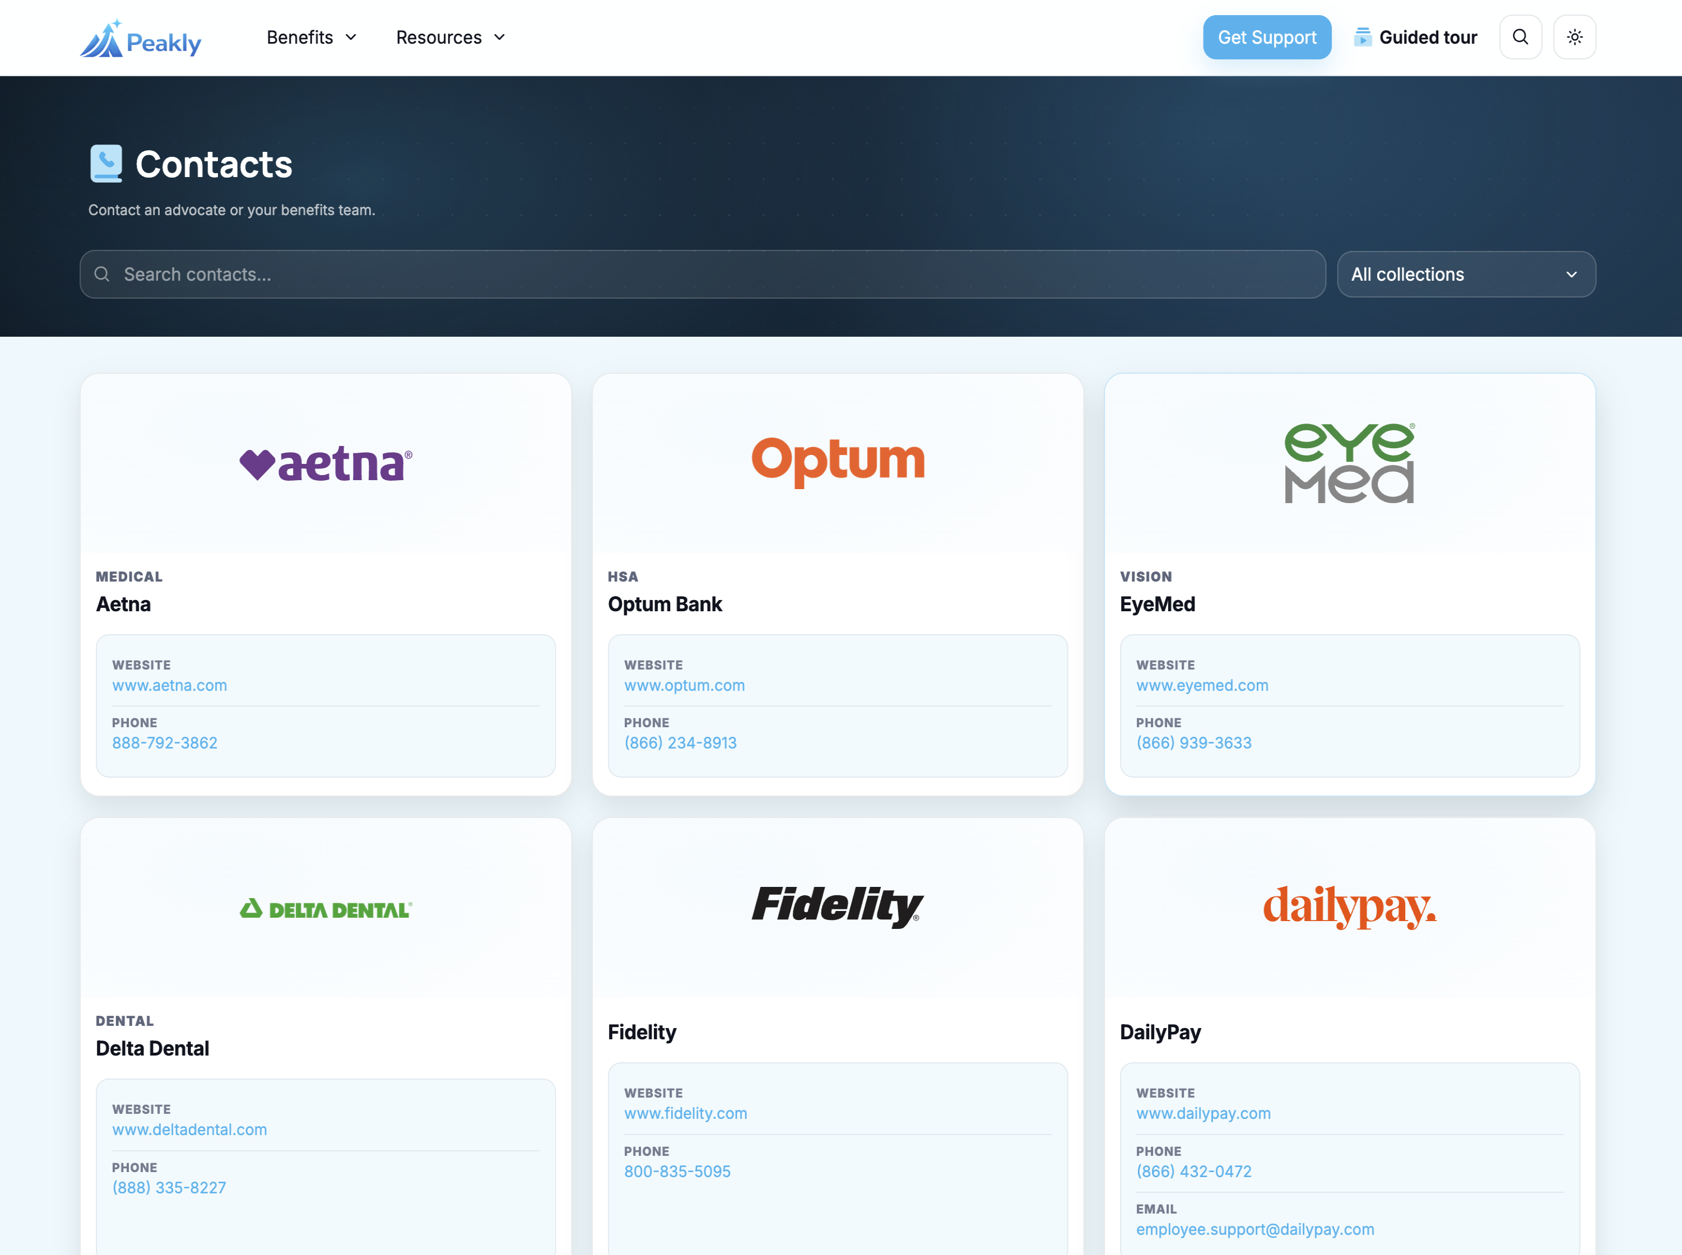Screen dimensions: 1682x1255
Task: Open the www.optum.com link
Action: click(x=685, y=685)
